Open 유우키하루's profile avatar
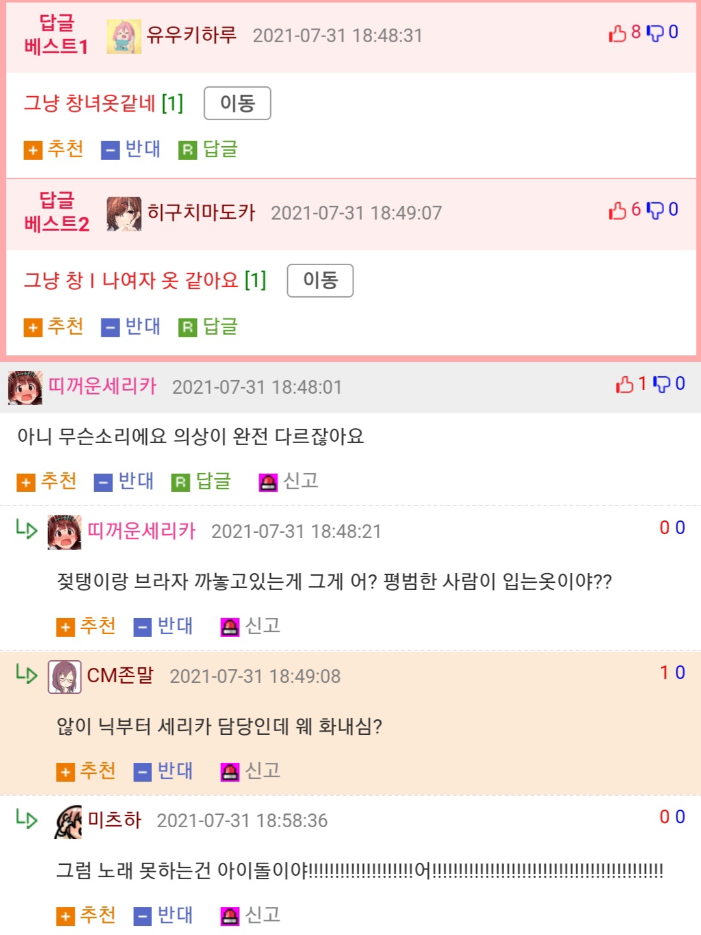Viewport: 701px width, 935px height. coord(123,36)
